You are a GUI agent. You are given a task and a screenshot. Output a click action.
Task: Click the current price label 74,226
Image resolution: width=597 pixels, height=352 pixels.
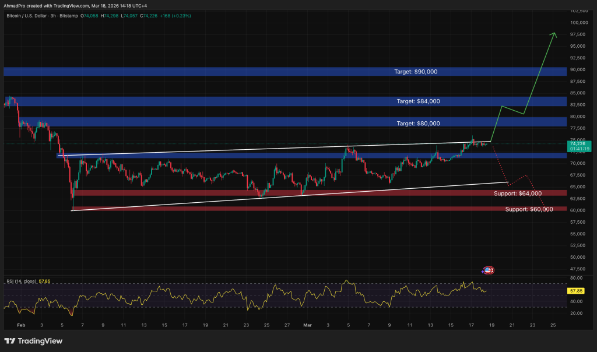pos(577,143)
